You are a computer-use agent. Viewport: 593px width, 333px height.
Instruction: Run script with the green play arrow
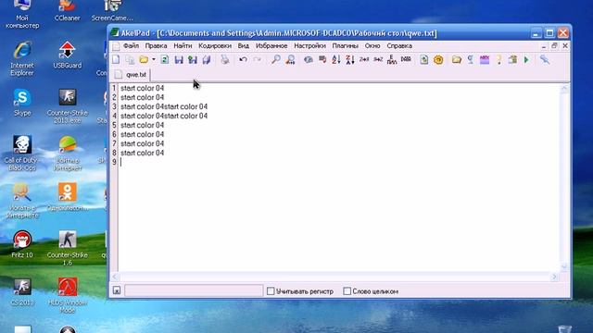(x=526, y=59)
